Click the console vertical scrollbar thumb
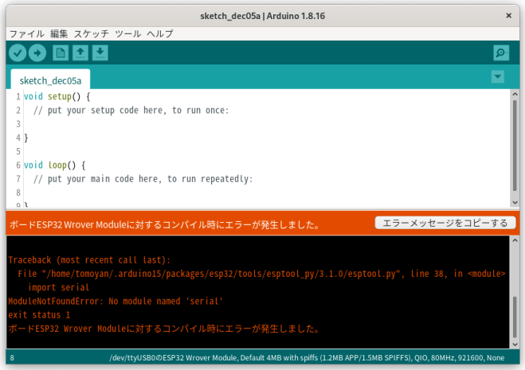 pos(515,317)
